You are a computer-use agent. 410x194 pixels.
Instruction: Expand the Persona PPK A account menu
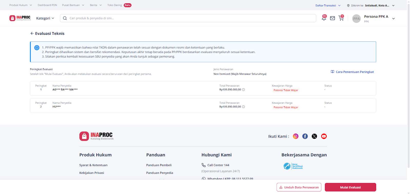(x=393, y=18)
